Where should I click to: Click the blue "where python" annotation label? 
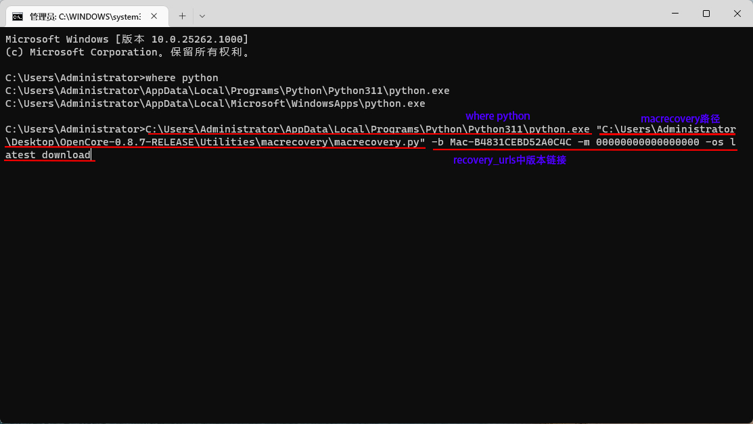coord(498,116)
